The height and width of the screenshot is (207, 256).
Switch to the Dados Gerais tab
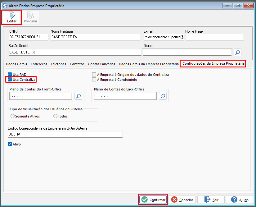(16, 64)
